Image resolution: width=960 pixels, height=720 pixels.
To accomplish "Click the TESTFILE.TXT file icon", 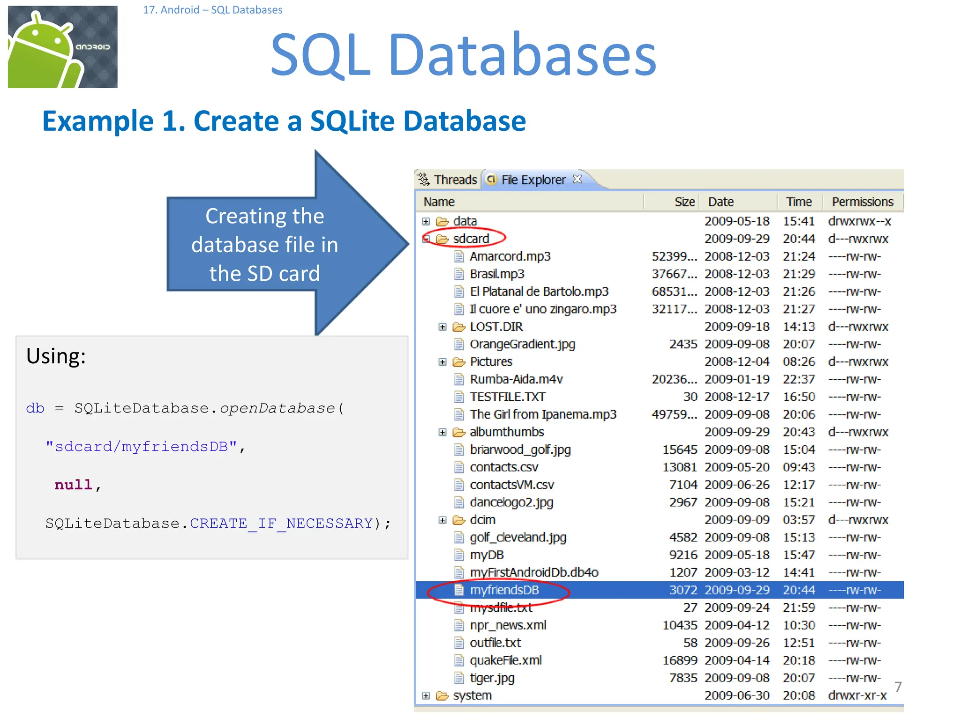I will click(x=459, y=397).
